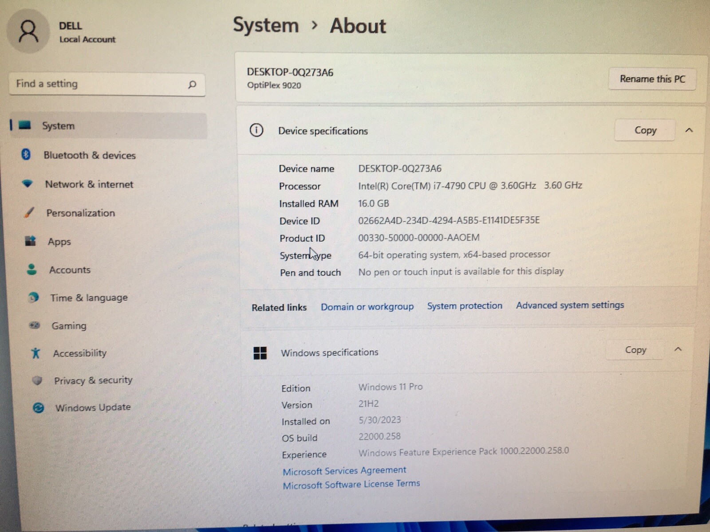
Task: Select the Product ID value 00330-50000-00000-AAOEM
Action: click(418, 238)
